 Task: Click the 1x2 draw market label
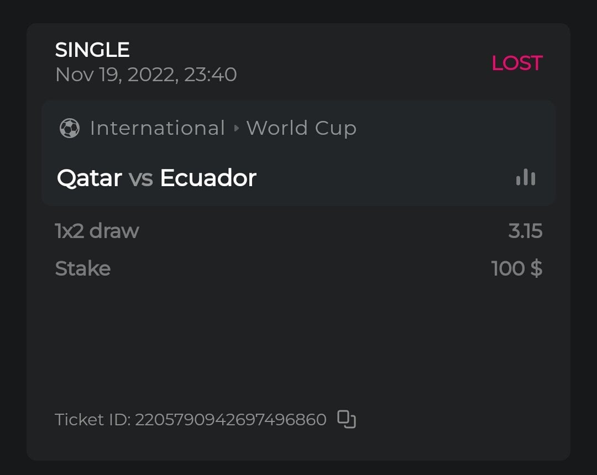(97, 231)
